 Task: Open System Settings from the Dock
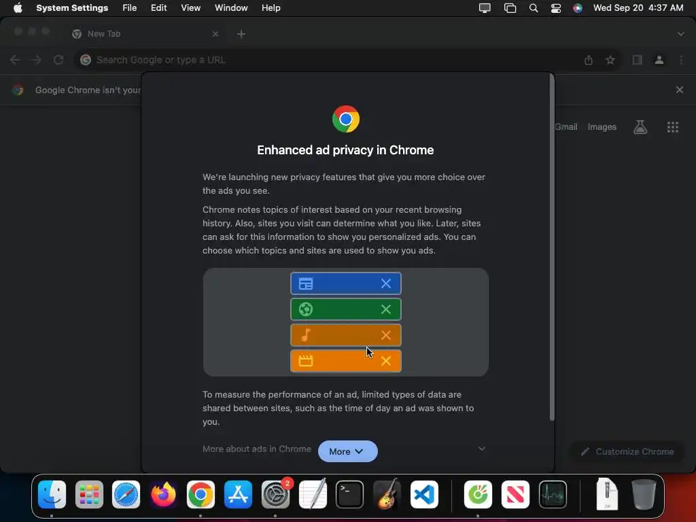pos(275,494)
